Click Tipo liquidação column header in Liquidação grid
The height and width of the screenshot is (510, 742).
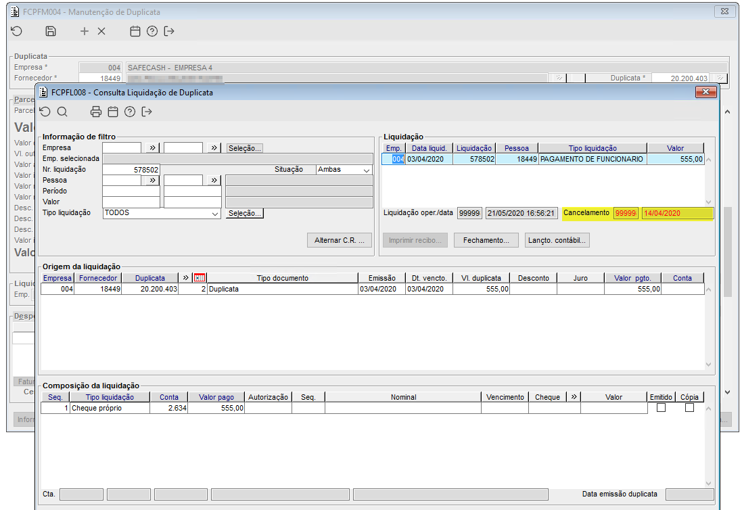pyautogui.click(x=593, y=148)
